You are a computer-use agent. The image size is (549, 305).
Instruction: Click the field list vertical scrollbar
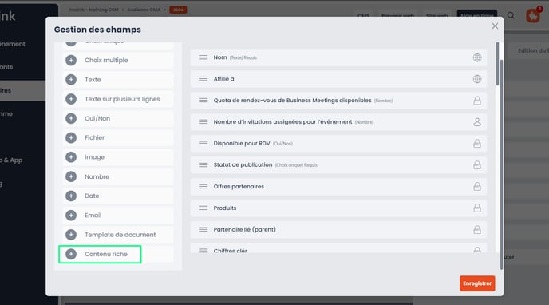[x=497, y=64]
